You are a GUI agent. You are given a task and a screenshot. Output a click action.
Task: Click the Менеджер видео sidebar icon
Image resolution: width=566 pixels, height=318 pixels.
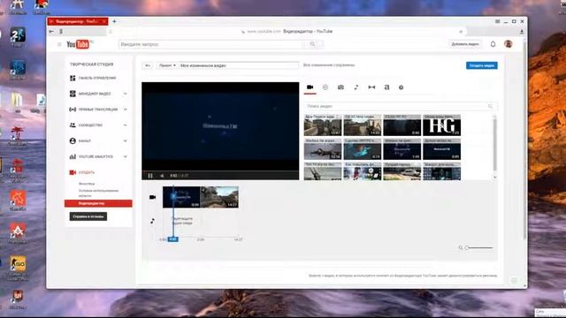(73, 94)
